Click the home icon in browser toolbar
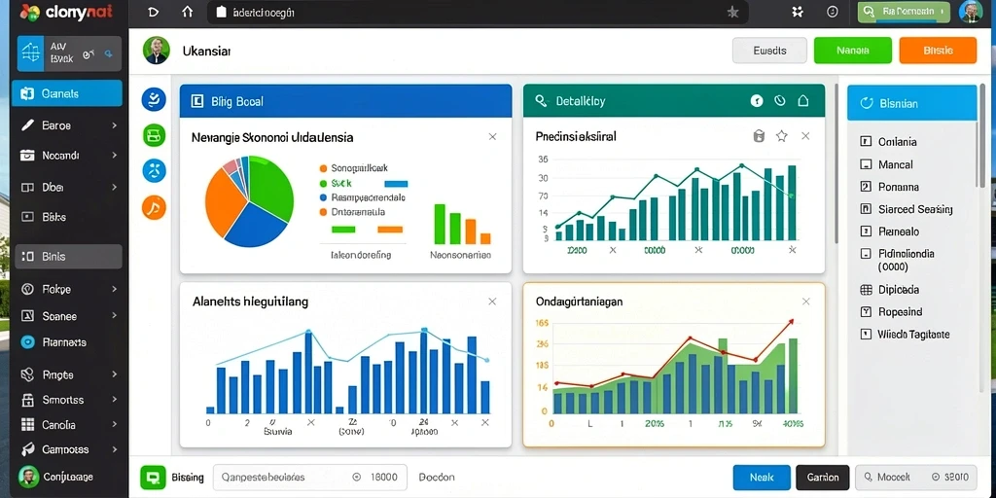 click(187, 12)
